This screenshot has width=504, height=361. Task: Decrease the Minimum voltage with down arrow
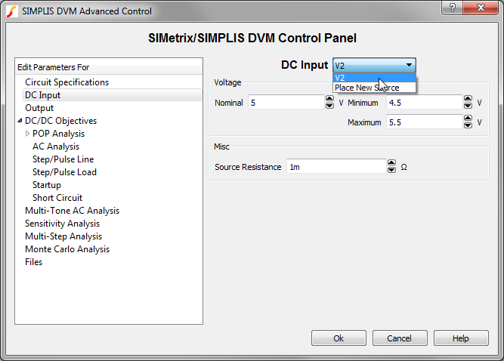coord(468,106)
